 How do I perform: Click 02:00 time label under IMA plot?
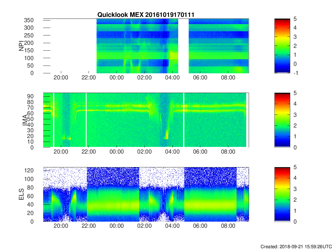144,152
